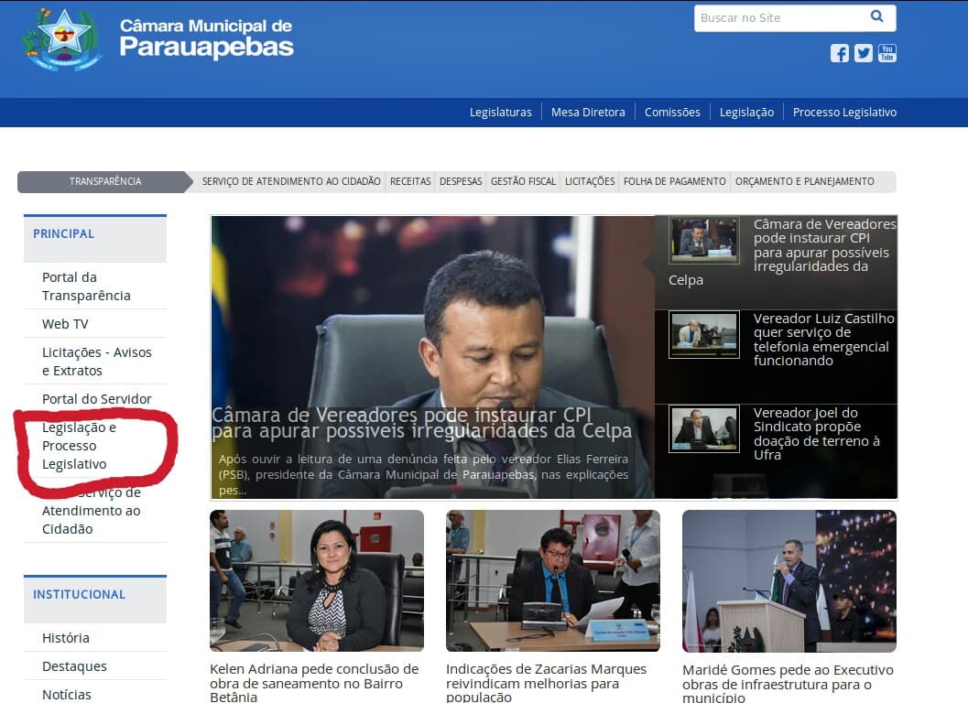
Task: Select the Joel do Sindicato news thumbnail
Action: click(703, 429)
